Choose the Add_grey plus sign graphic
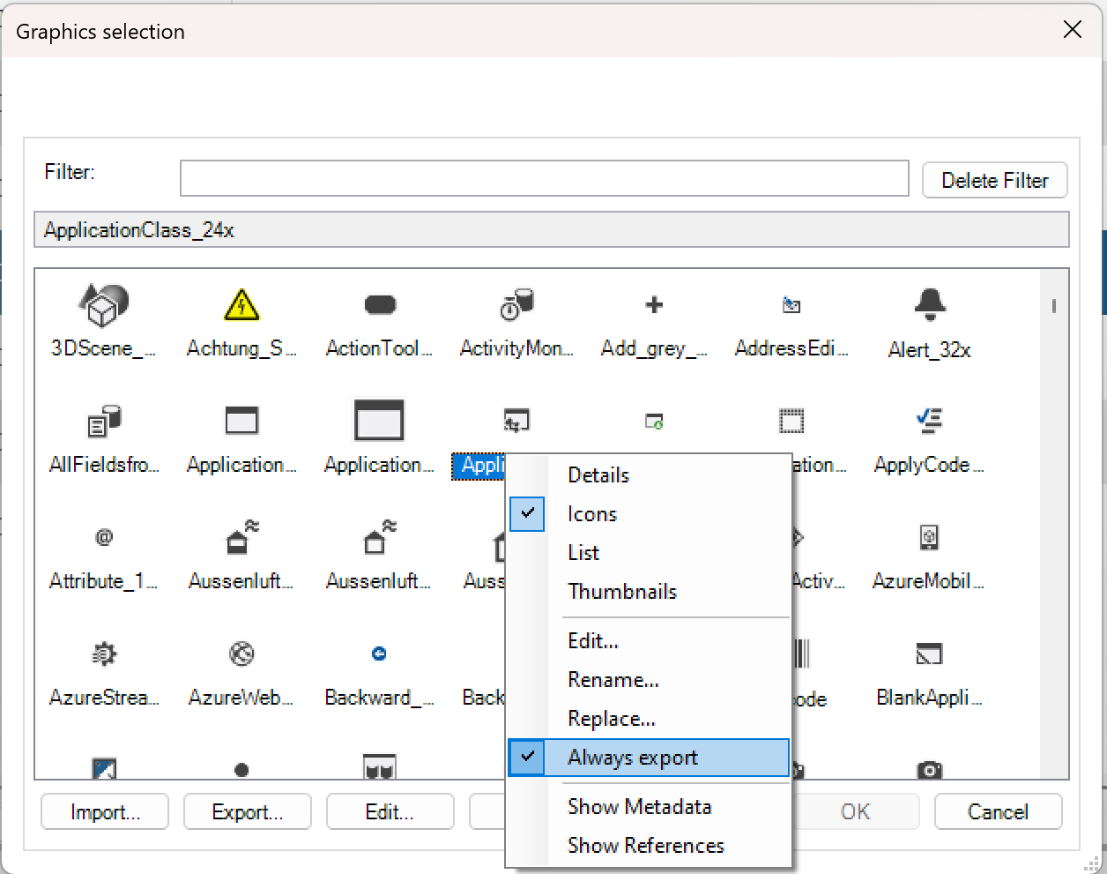1107x874 pixels. [x=654, y=305]
